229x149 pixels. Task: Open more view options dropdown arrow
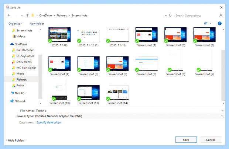tap(210, 23)
